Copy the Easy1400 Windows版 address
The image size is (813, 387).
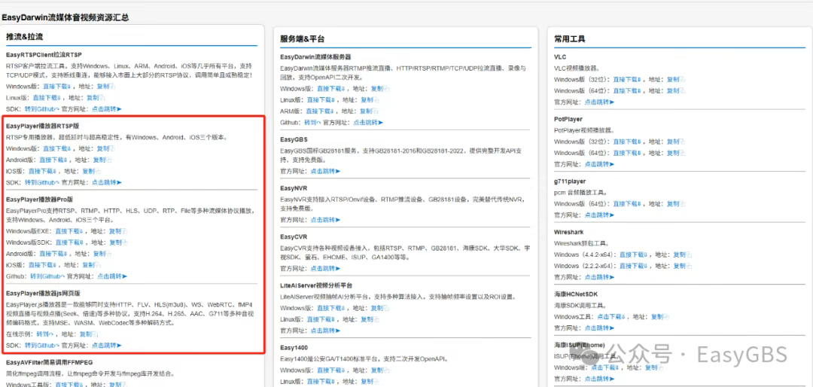pyautogui.click(x=380, y=370)
